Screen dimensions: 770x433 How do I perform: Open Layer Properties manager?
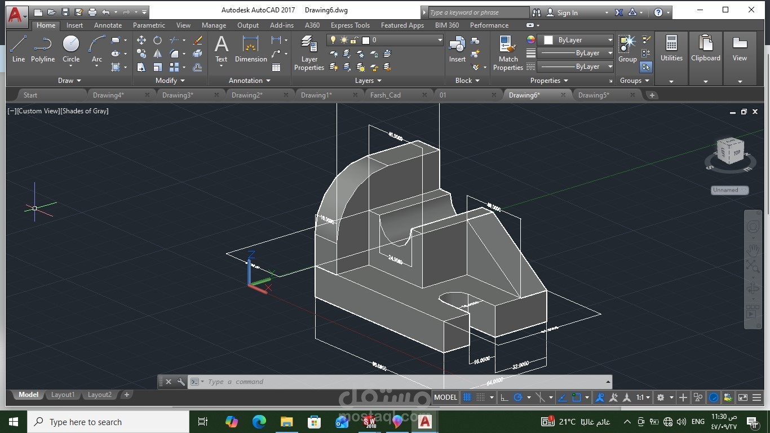(x=309, y=53)
